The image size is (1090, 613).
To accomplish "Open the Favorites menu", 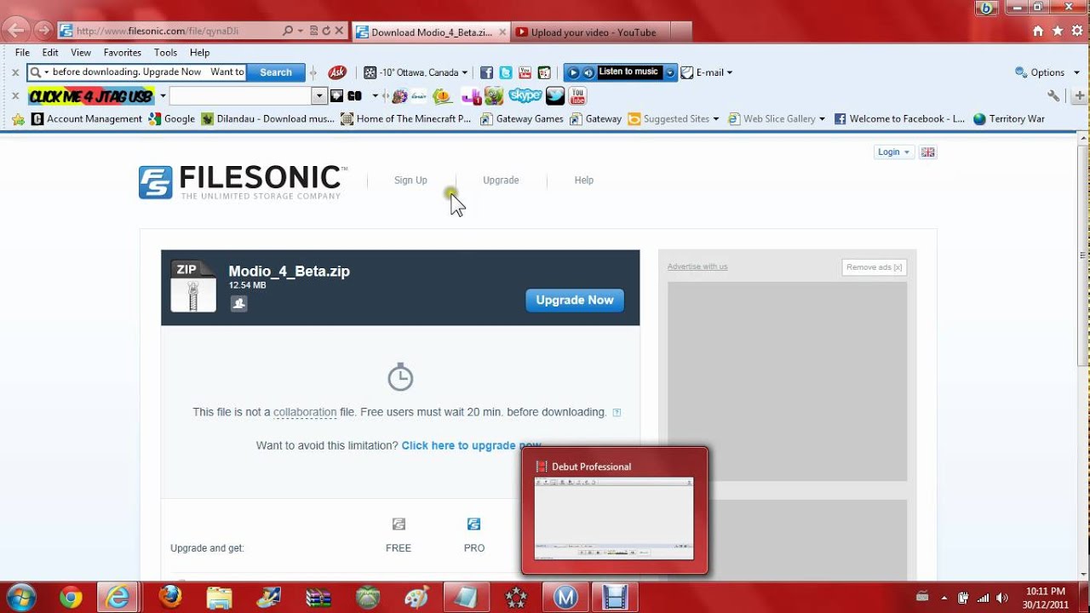I will coord(123,53).
